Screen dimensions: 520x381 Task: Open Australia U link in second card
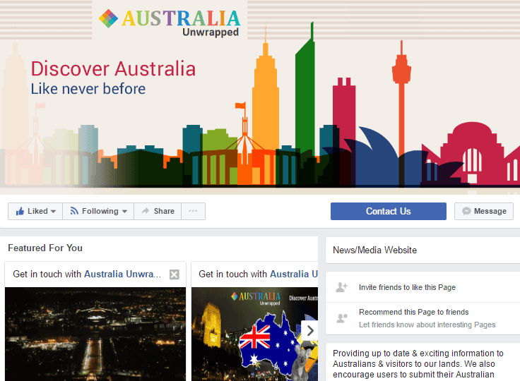294,274
